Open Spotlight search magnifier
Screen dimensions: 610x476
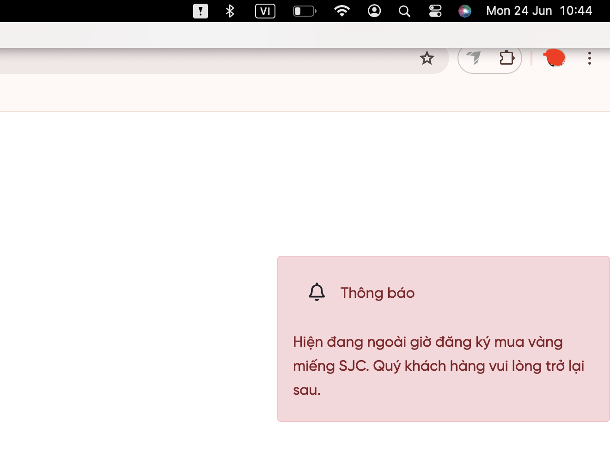(404, 11)
